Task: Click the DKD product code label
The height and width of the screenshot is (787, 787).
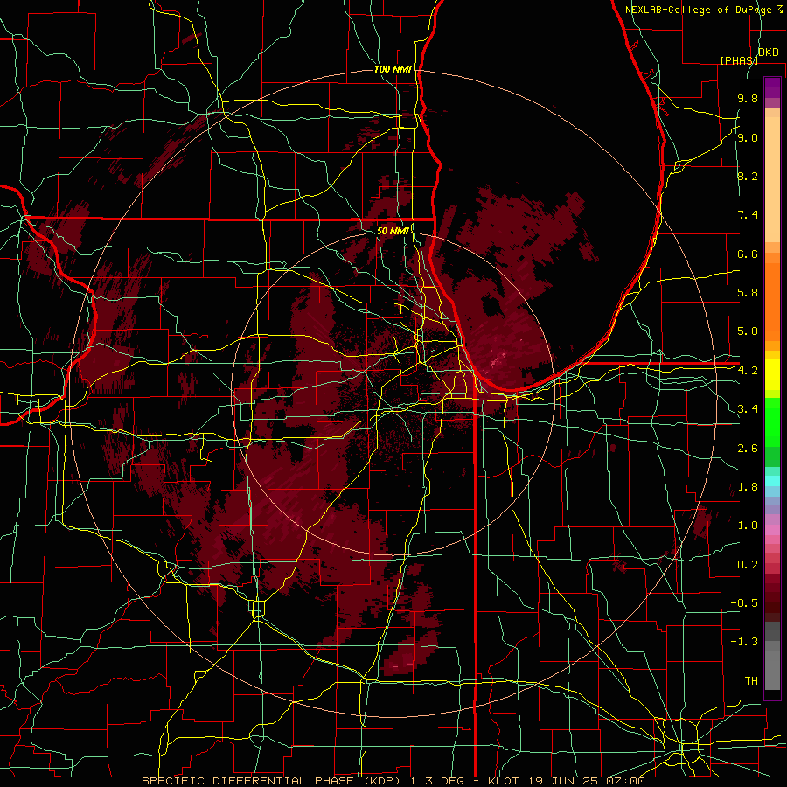Action: click(768, 52)
